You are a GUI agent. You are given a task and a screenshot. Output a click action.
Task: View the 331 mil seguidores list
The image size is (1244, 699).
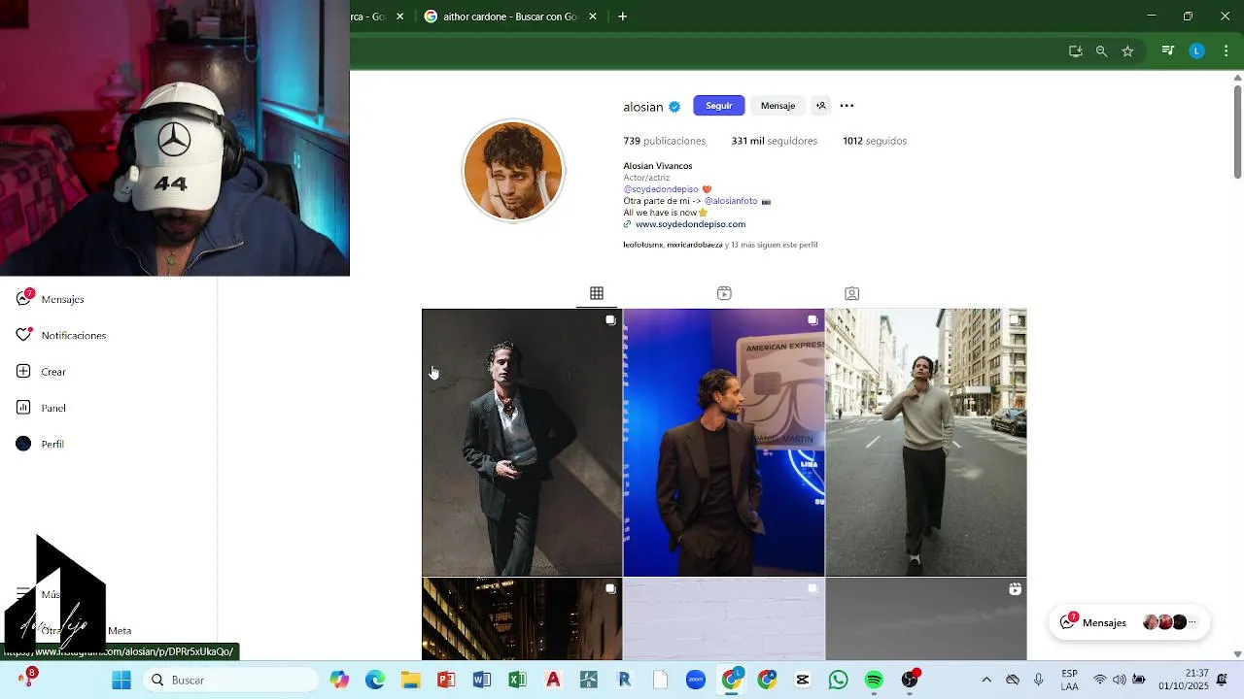pos(775,141)
